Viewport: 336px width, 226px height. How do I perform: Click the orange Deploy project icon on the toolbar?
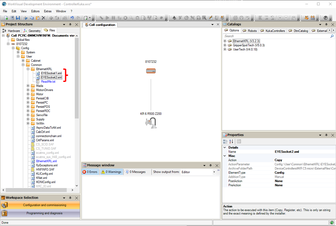[x=307, y=18]
